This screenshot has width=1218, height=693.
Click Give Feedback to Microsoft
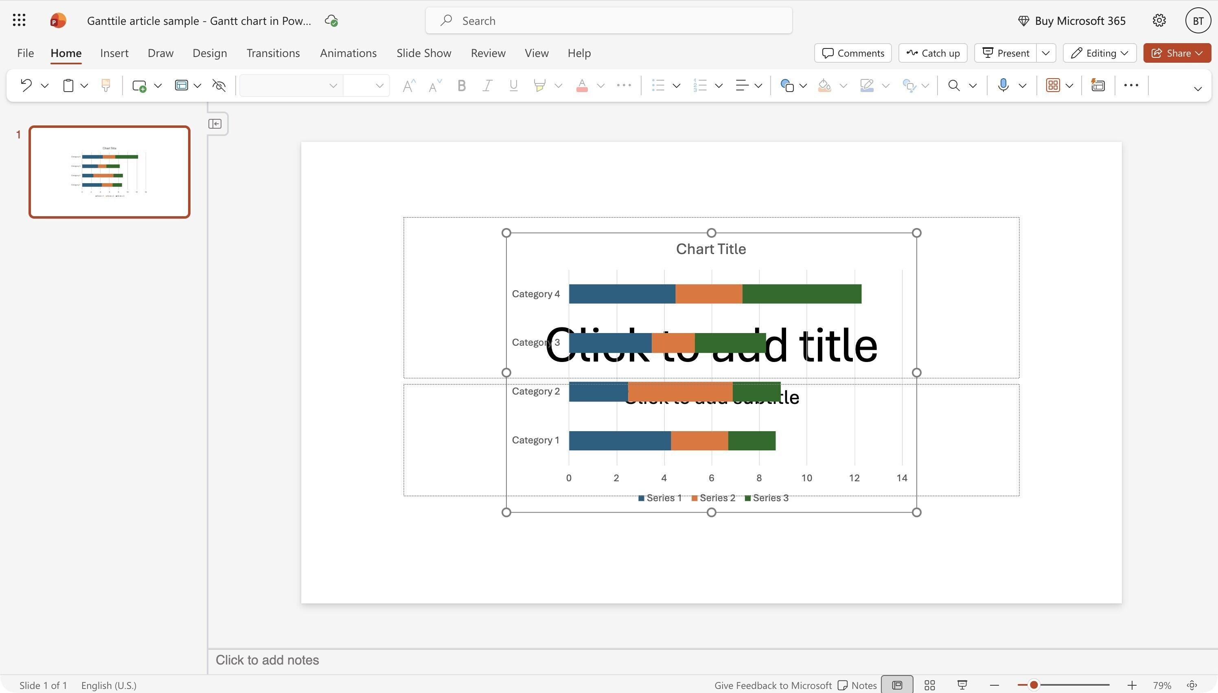773,685
